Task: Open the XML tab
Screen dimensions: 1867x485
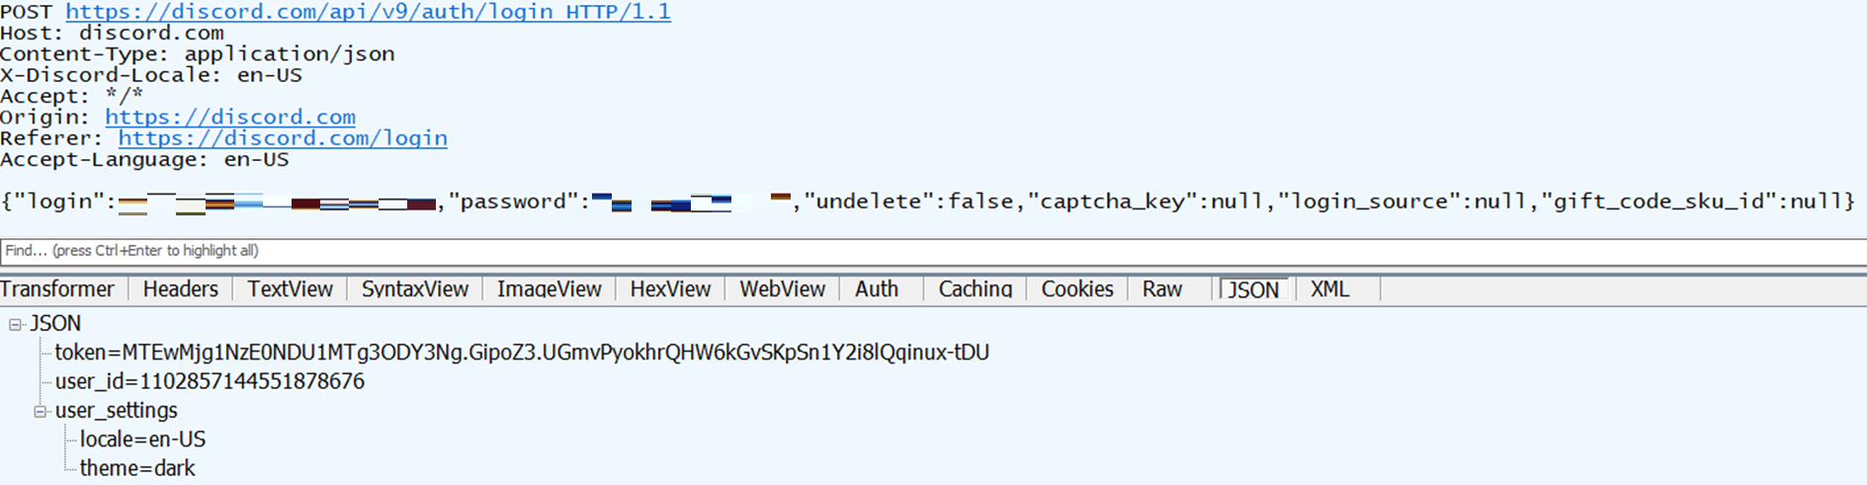Action: pyautogui.click(x=1329, y=289)
